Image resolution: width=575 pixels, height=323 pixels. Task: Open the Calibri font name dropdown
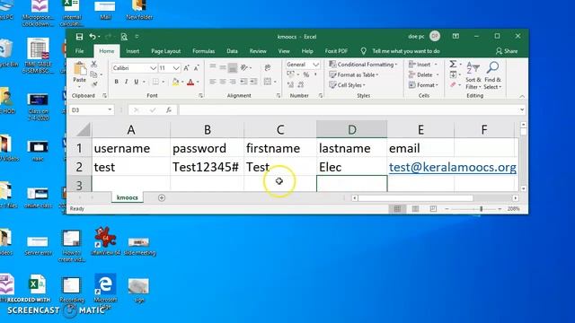(x=153, y=68)
